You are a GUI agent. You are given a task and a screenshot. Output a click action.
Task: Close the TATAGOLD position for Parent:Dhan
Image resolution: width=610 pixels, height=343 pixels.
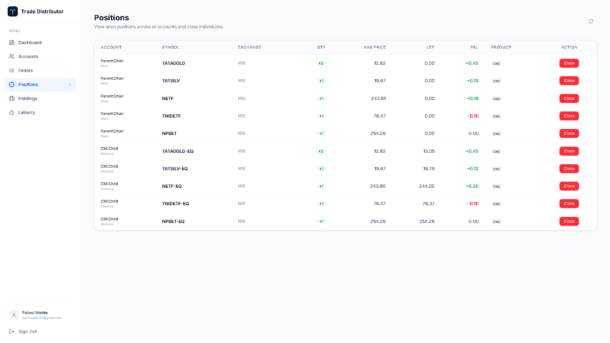[569, 63]
